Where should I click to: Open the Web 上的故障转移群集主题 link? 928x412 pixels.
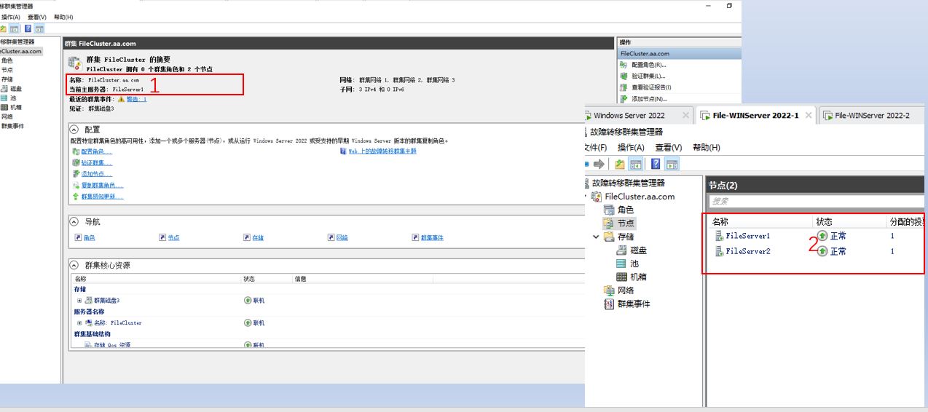coord(382,151)
